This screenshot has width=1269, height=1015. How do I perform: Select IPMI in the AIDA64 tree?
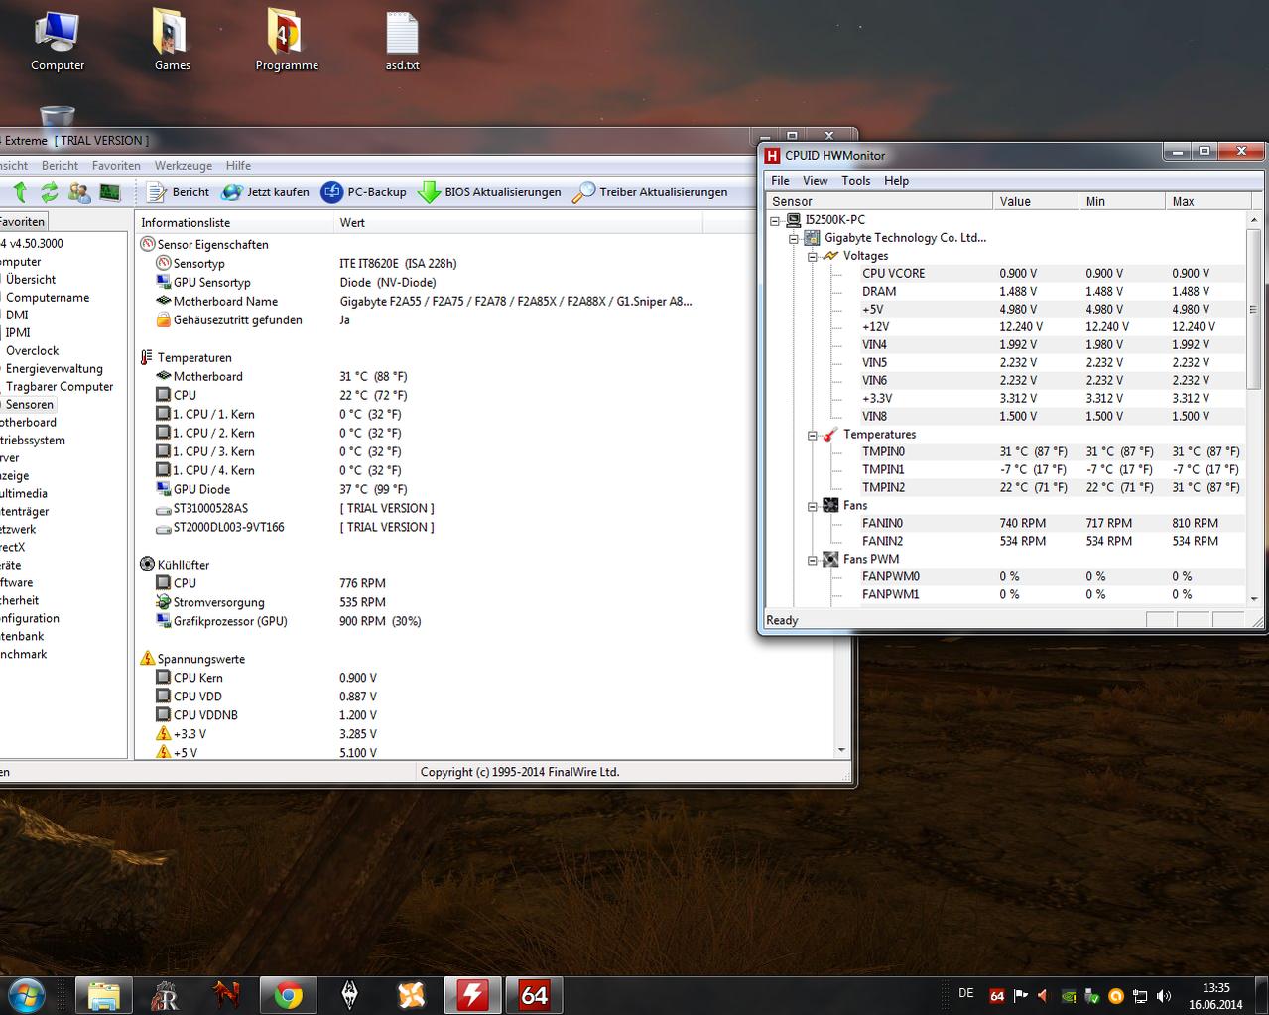[18, 333]
